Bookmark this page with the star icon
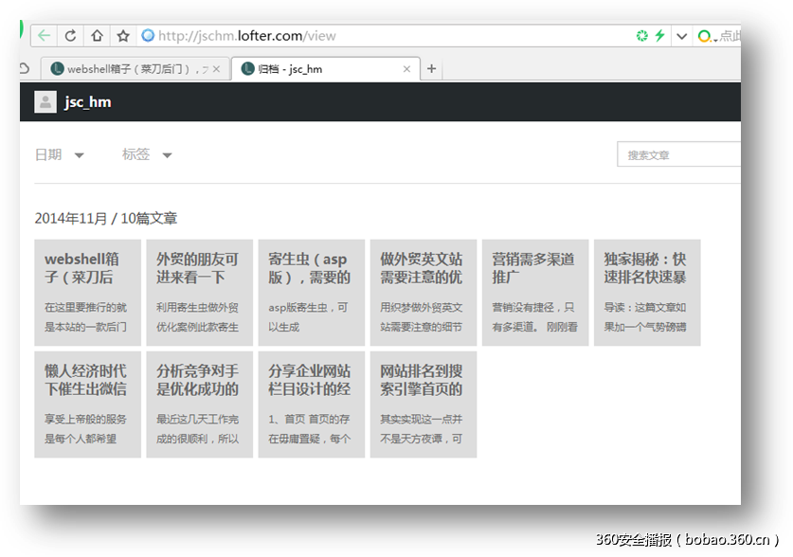 click(123, 34)
